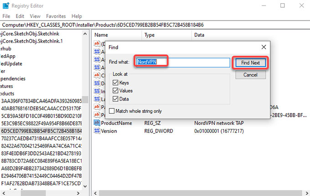Click tree pane horizontal scroll right arrow
The width and height of the screenshot is (310, 196).
[x=78, y=193]
